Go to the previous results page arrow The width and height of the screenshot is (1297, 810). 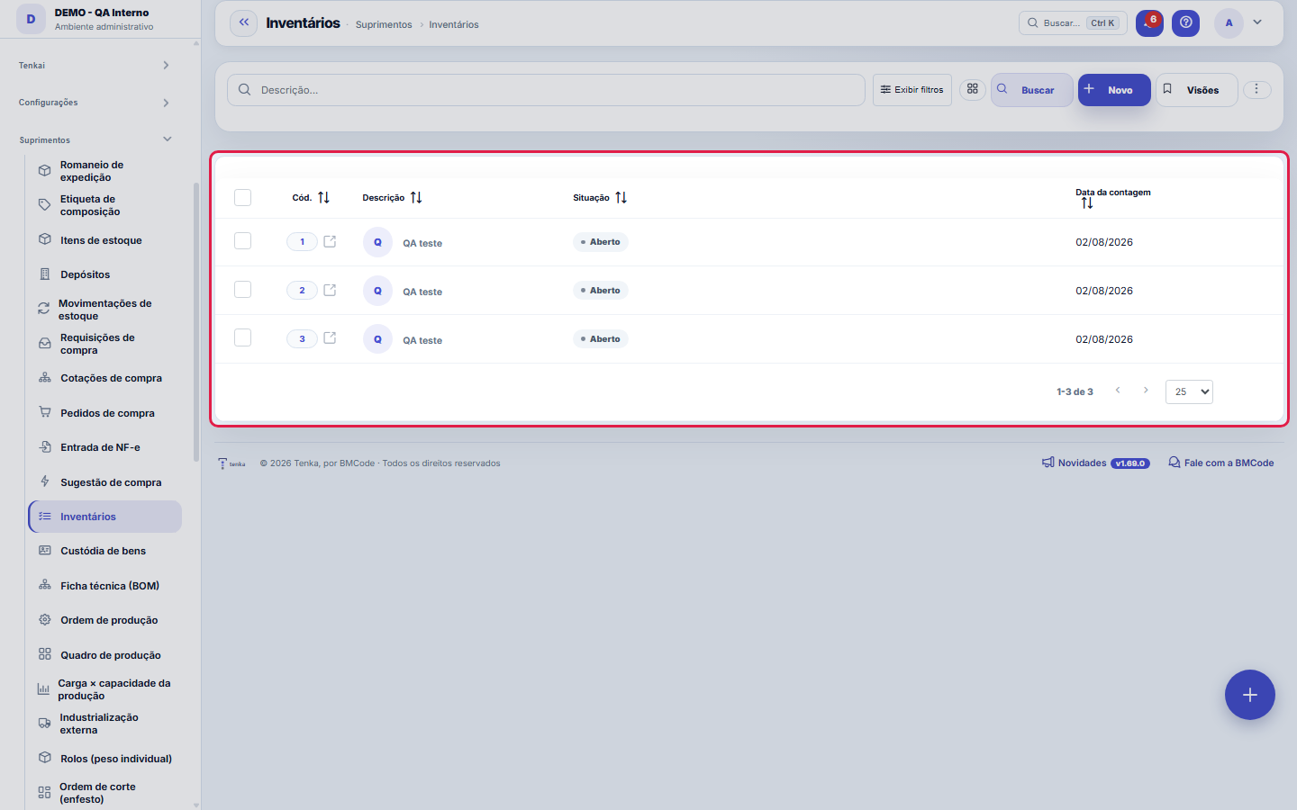(x=1118, y=391)
